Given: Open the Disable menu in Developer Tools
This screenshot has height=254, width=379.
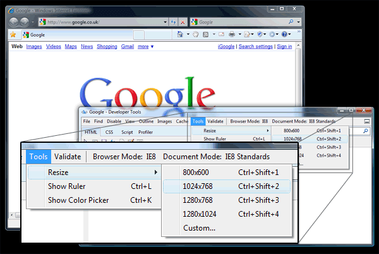Looking at the screenshot, I should pyautogui.click(x=114, y=121).
